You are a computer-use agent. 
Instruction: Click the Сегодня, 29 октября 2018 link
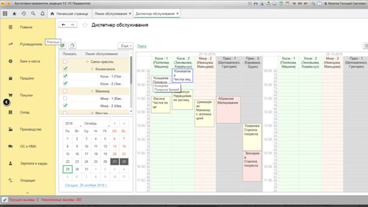coord(87,186)
